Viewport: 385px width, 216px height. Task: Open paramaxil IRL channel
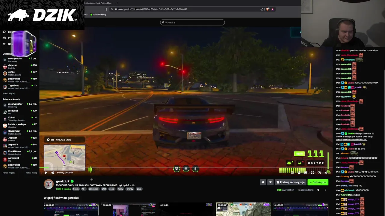20,159
